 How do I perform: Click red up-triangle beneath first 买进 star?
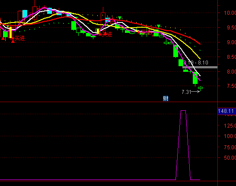pos(13,42)
